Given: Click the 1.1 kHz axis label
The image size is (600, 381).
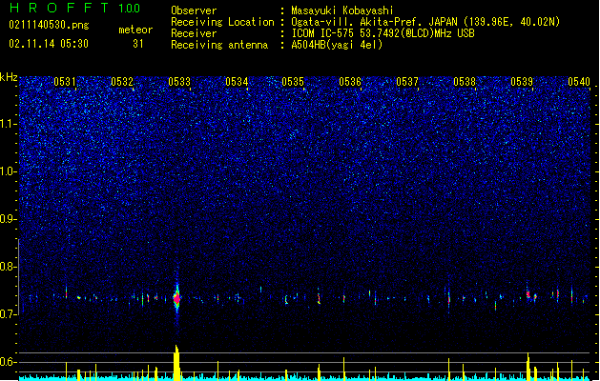Looking at the screenshot, I should coord(9,124).
